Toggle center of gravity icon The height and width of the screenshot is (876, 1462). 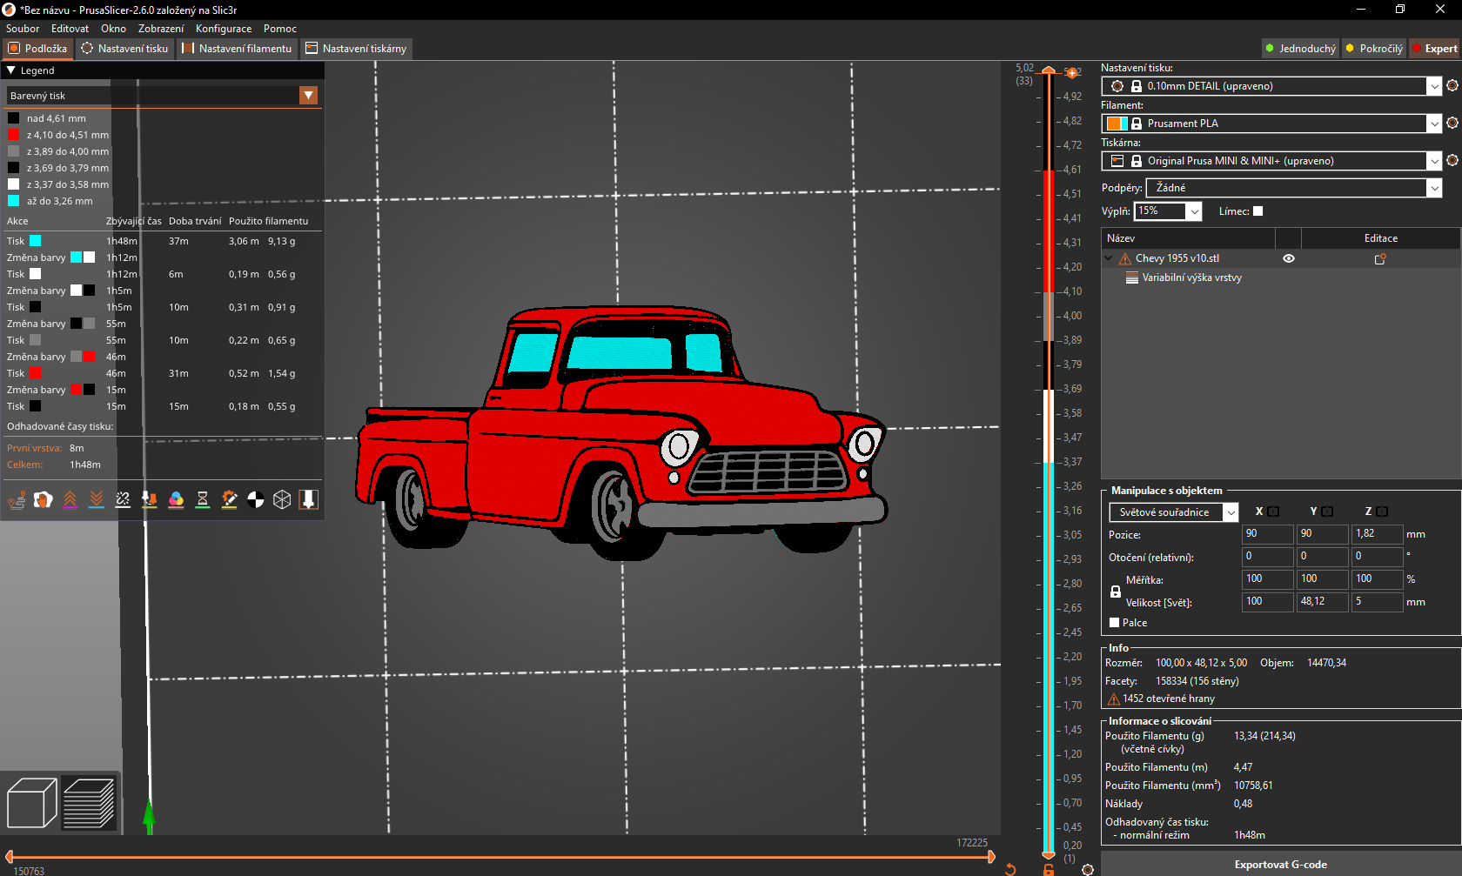(x=256, y=499)
